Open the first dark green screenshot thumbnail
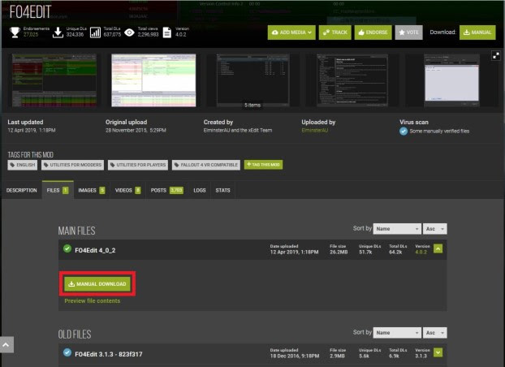The image size is (505, 367). coord(54,80)
